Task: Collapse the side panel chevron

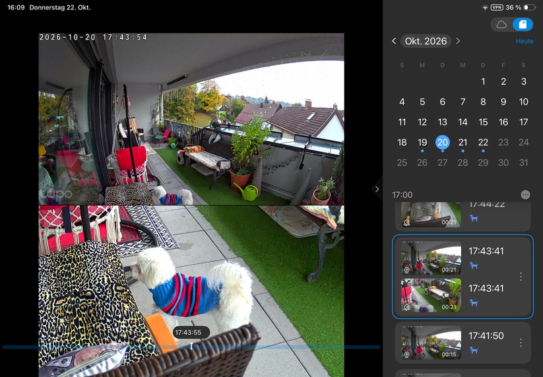Action: (377, 189)
